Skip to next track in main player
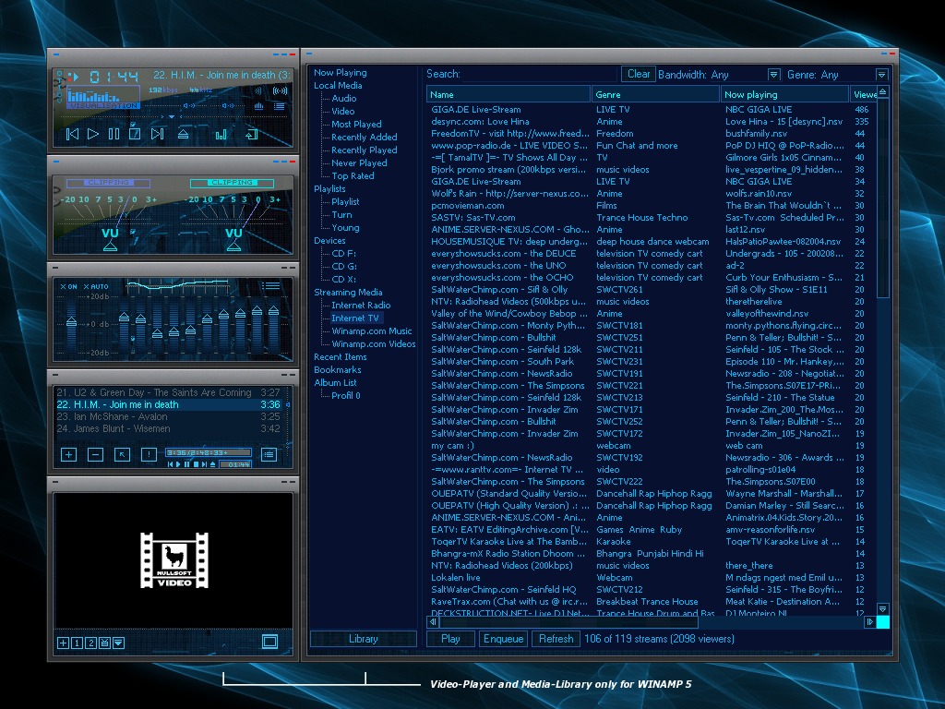Image resolution: width=945 pixels, height=709 pixels. point(157,134)
